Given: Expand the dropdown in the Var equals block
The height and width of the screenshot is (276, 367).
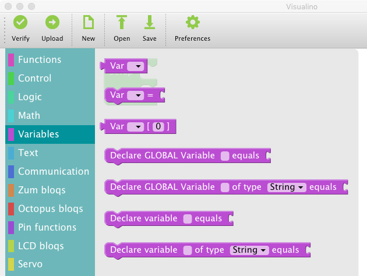Looking at the screenshot, I should (x=135, y=95).
